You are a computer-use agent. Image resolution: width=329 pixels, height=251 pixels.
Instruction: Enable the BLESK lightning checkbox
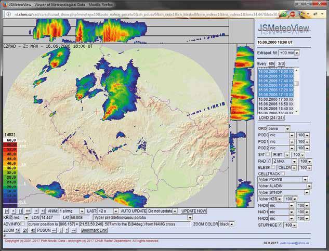(x=273, y=167)
